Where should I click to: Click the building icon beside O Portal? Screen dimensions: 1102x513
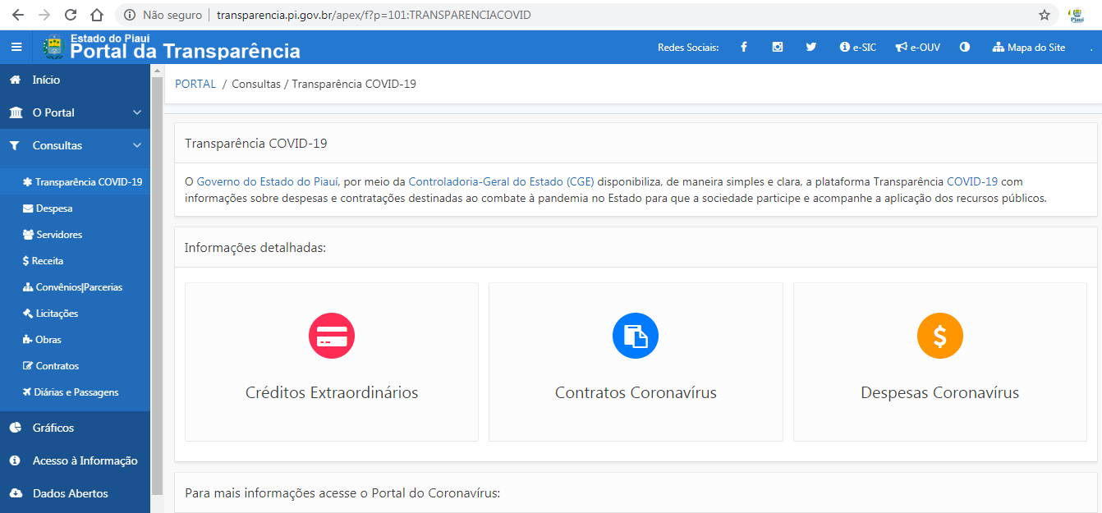[x=15, y=112]
